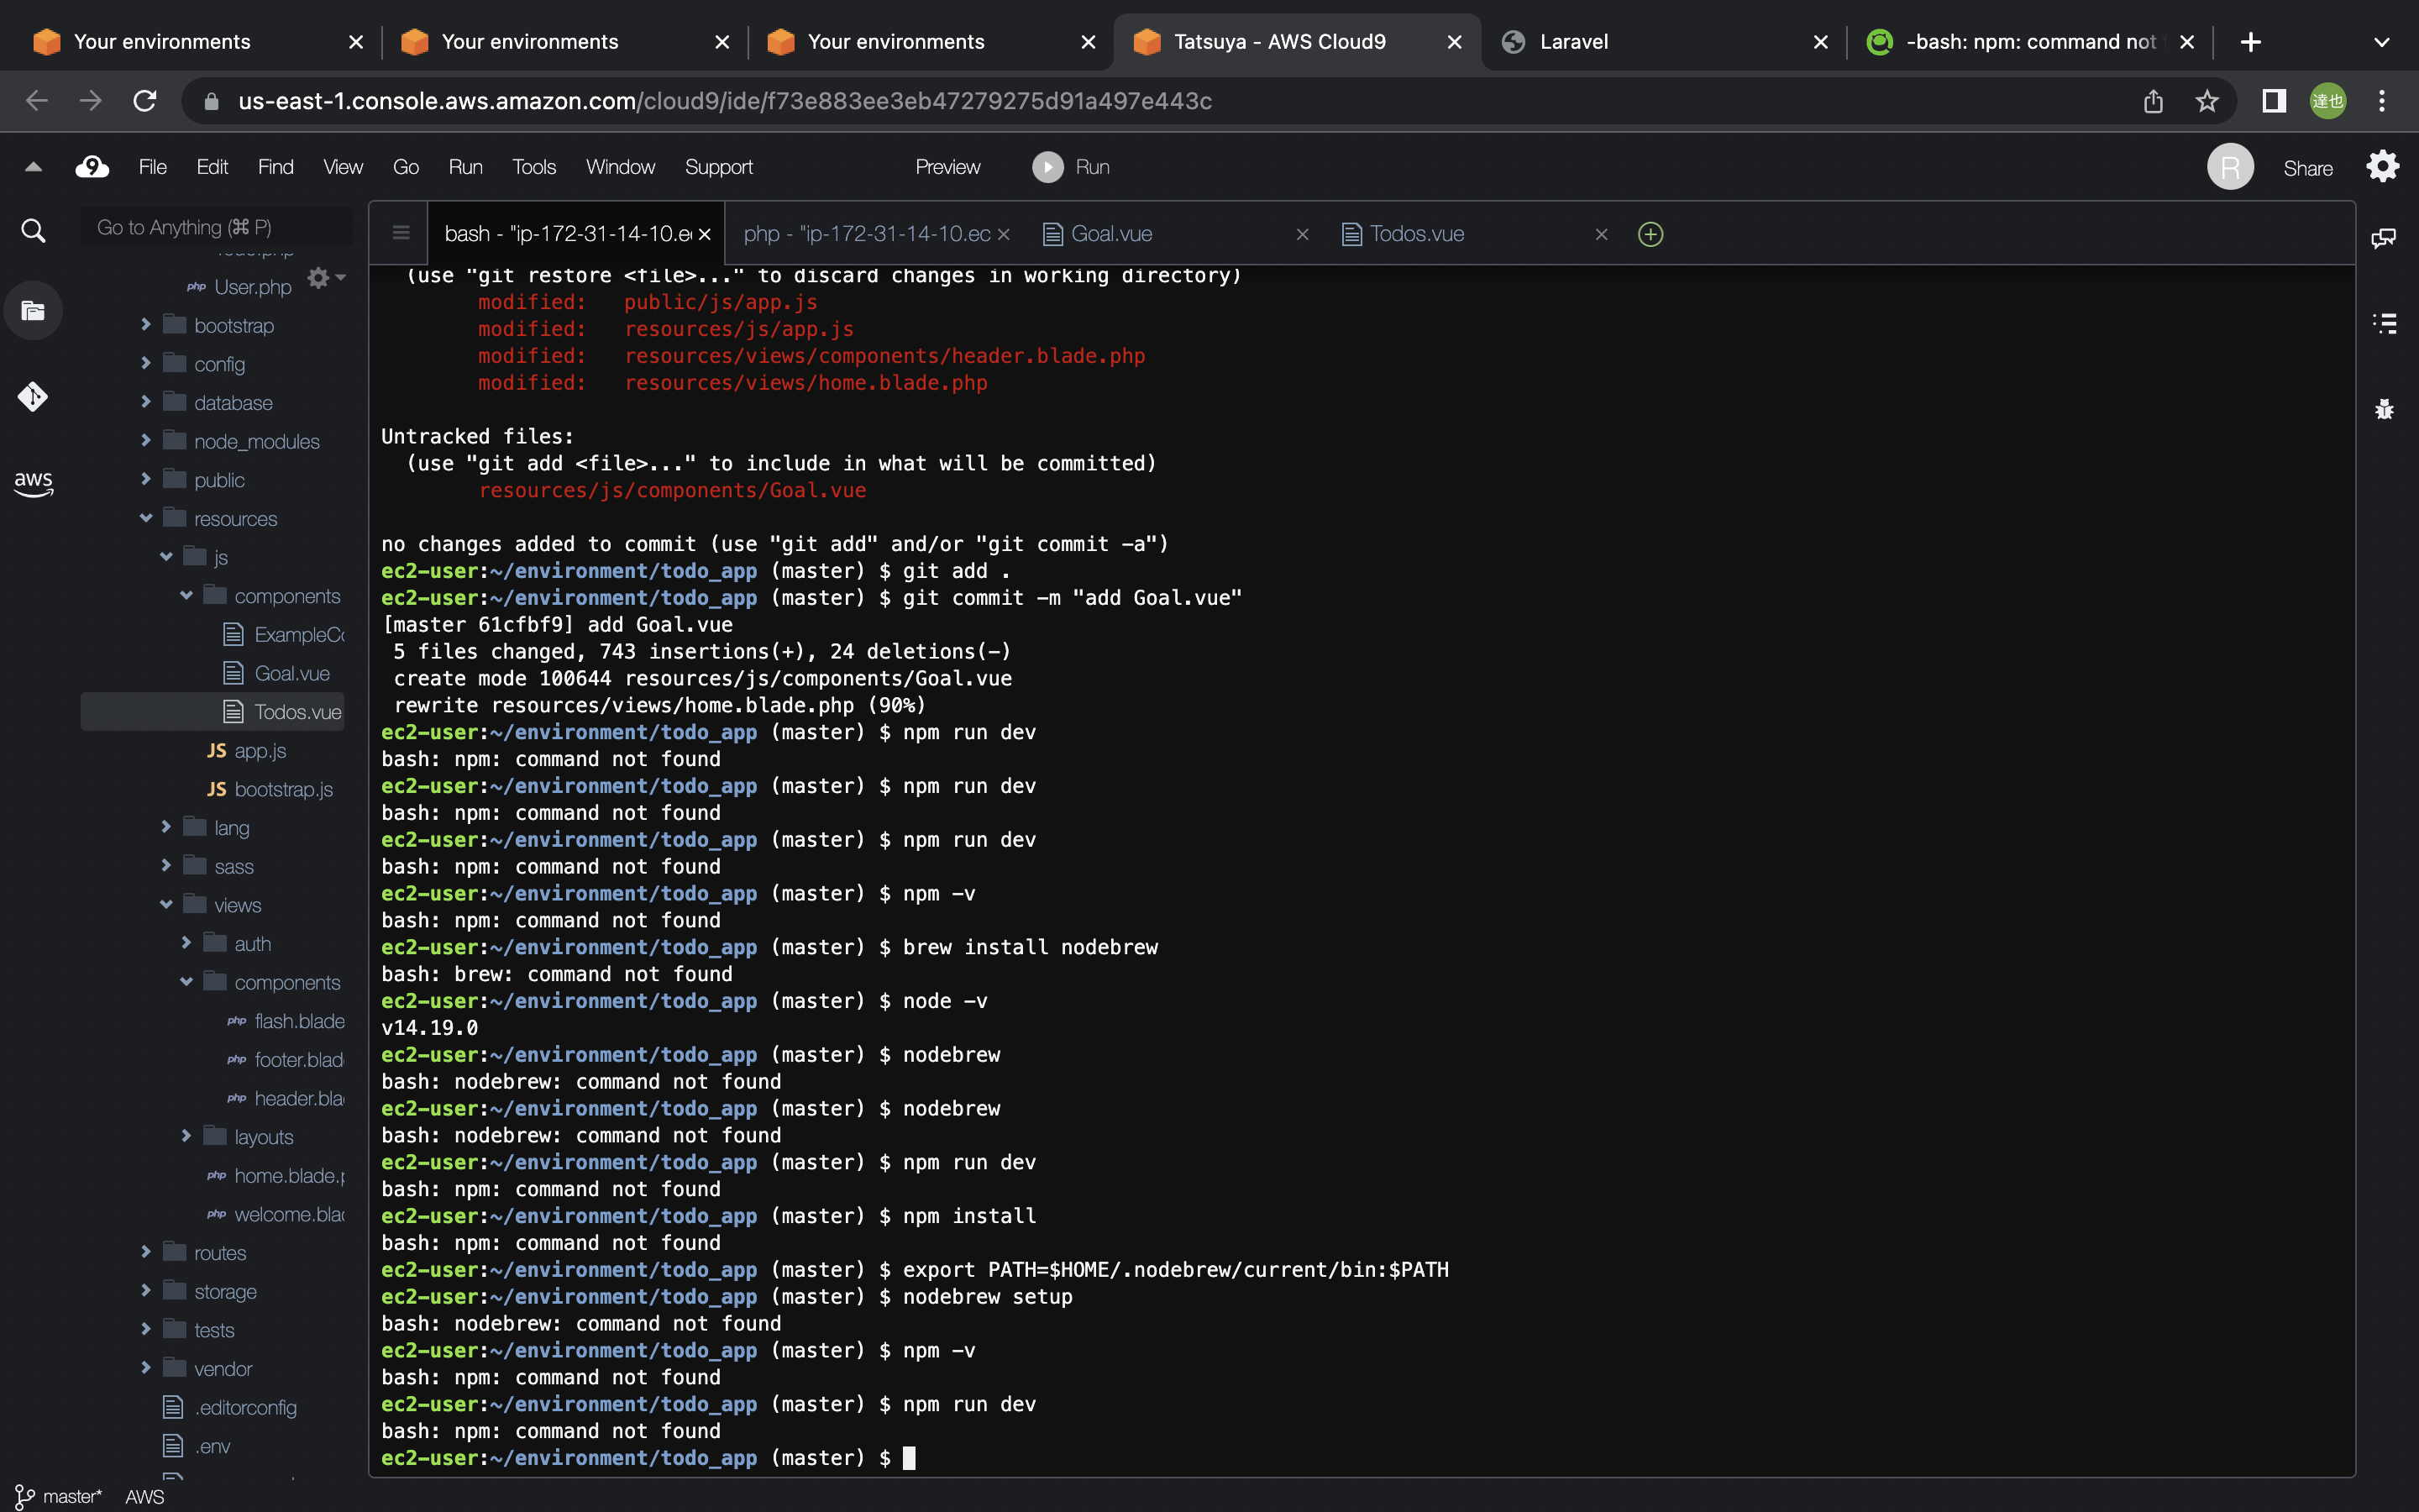Open the .env file in the tree
Screen dimensions: 2419x1512
pyautogui.click(x=212, y=1446)
